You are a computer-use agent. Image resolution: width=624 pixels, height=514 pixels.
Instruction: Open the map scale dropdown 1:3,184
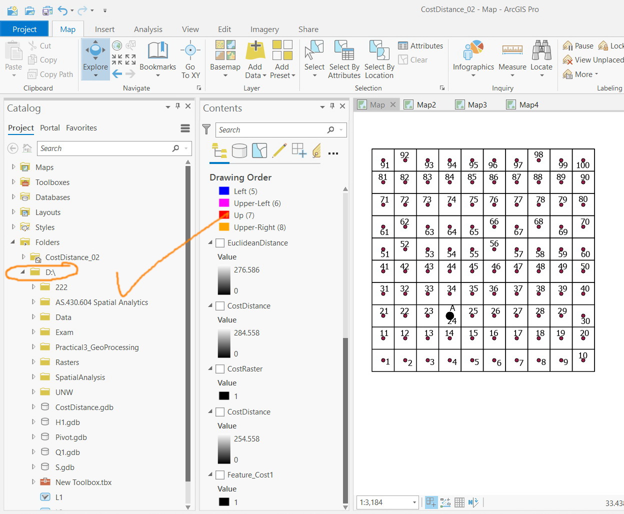pyautogui.click(x=414, y=502)
